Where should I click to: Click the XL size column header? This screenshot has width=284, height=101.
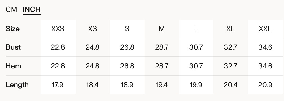click(231, 29)
